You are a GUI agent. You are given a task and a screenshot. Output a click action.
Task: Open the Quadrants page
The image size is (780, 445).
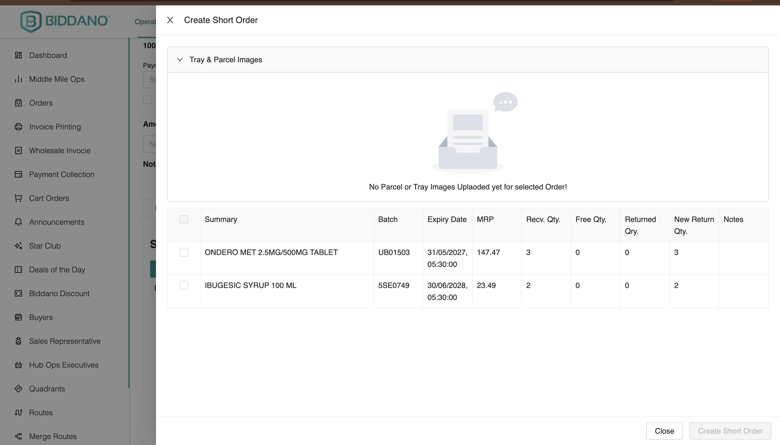47,389
